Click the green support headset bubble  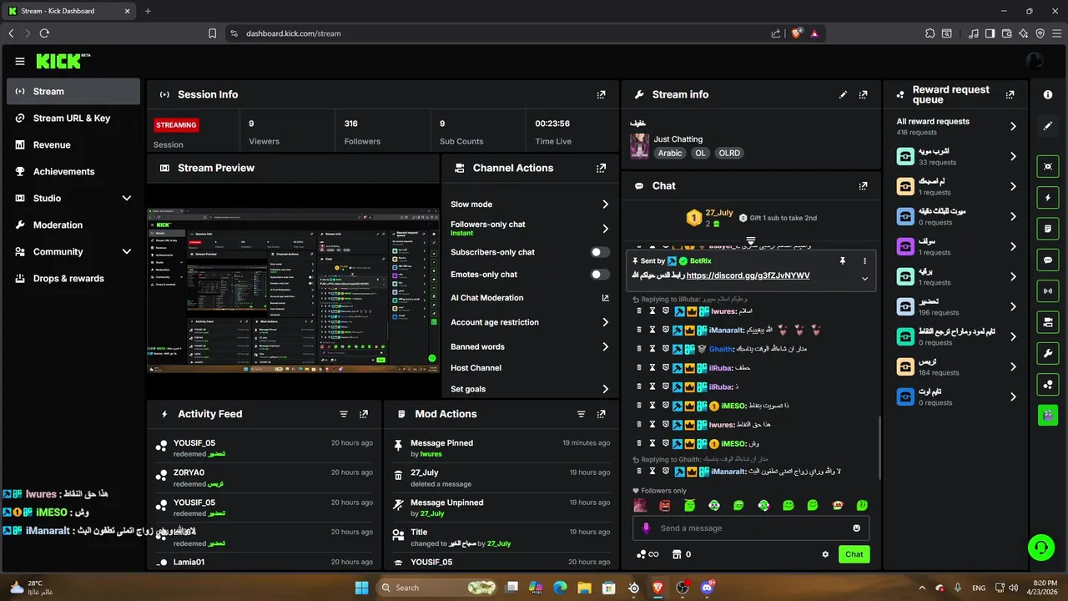tap(1040, 548)
